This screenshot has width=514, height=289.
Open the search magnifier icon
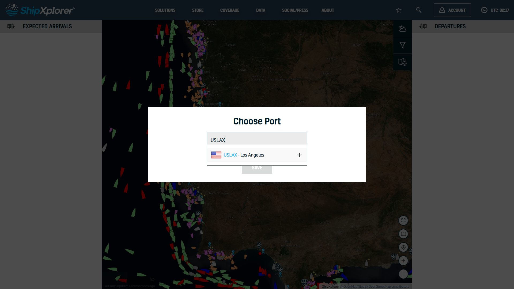coord(419,10)
